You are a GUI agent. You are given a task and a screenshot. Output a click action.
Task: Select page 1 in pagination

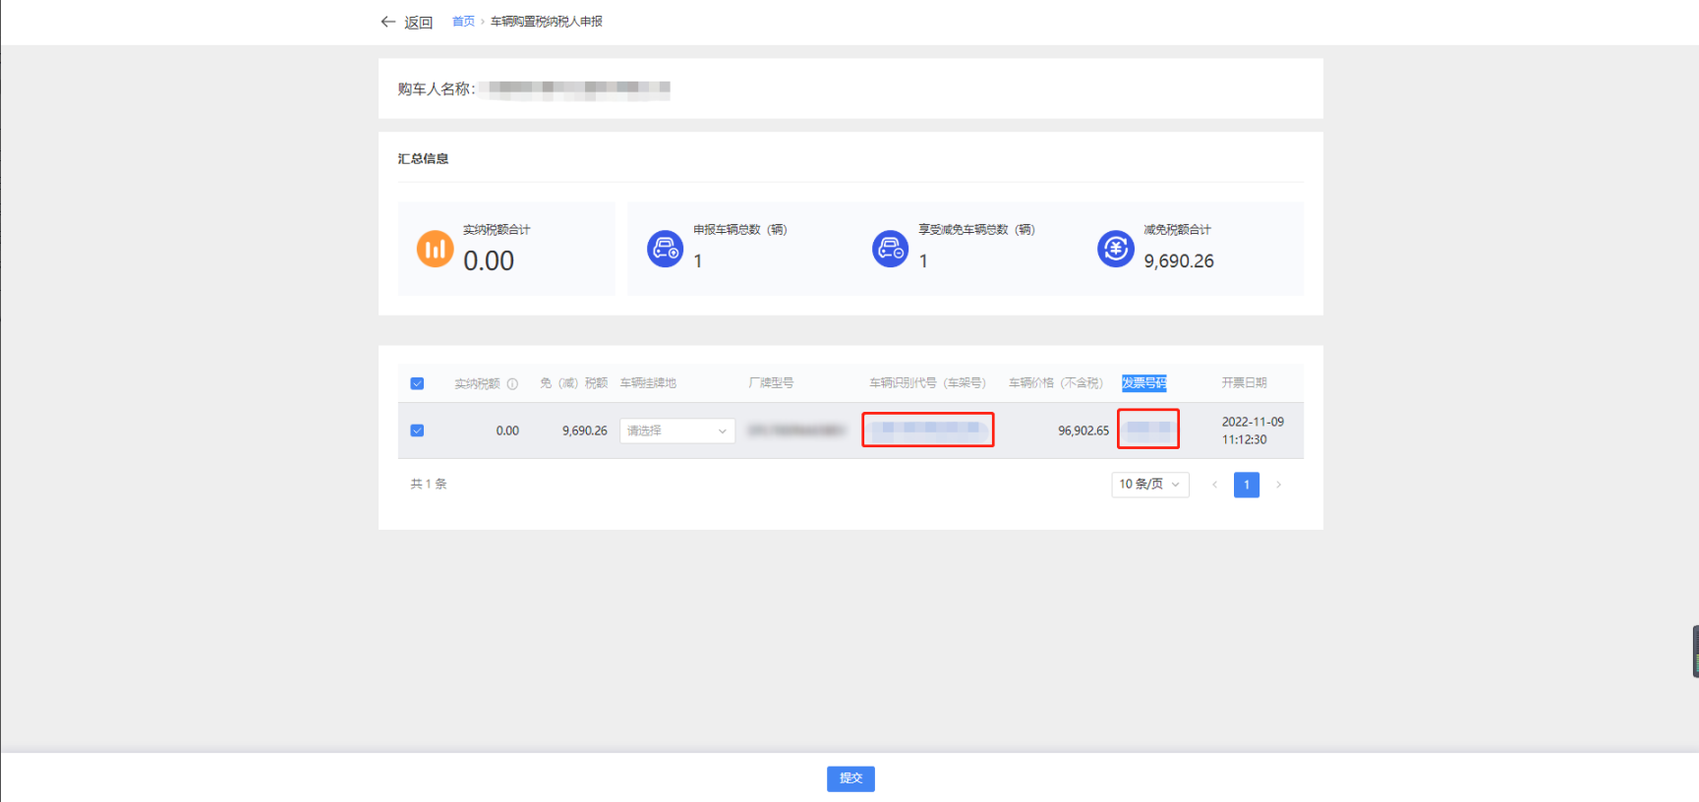pos(1246,485)
